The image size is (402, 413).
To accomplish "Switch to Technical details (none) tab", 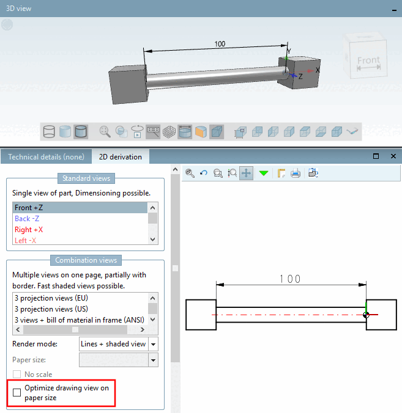I will point(46,157).
